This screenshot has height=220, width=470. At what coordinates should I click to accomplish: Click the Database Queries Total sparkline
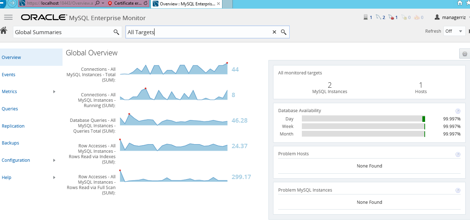tap(174, 119)
